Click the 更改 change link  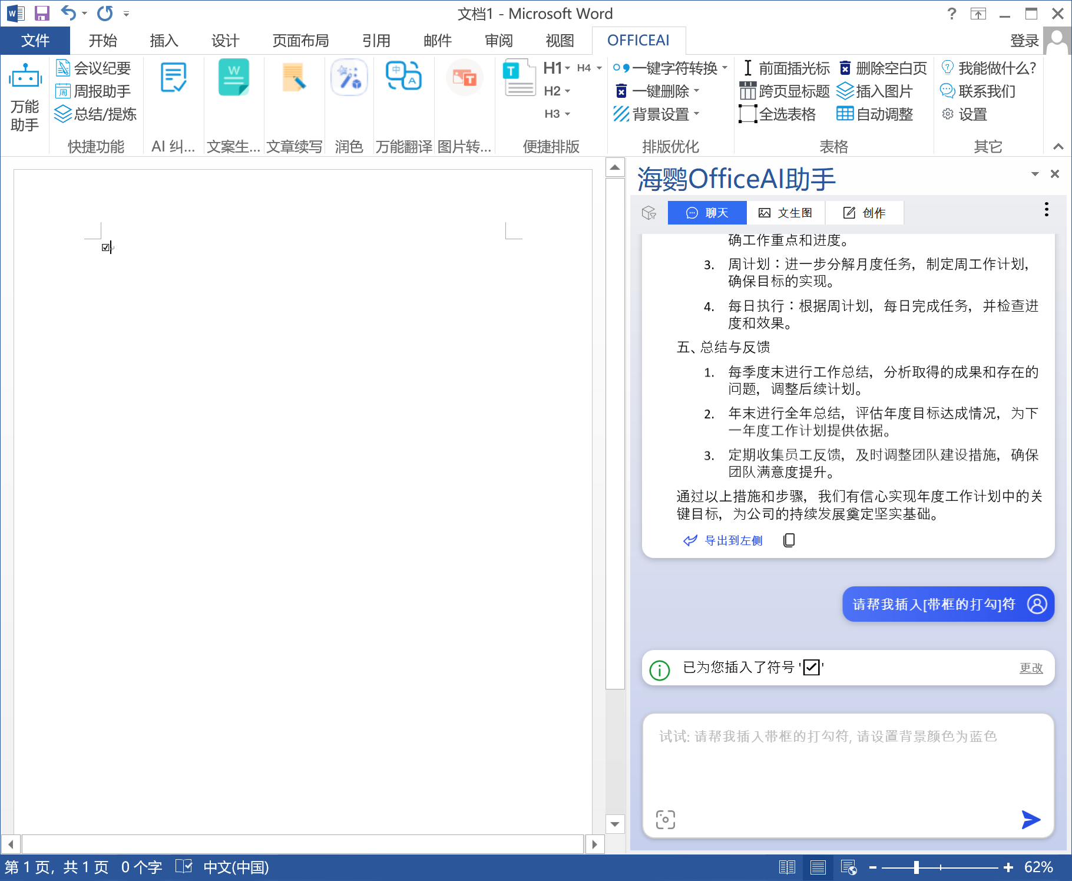pos(1031,668)
